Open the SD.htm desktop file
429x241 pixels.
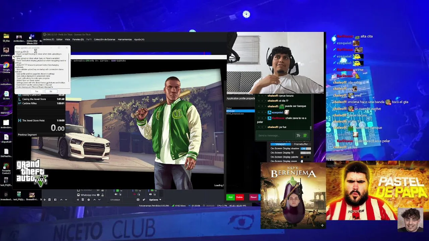click(x=6, y=96)
